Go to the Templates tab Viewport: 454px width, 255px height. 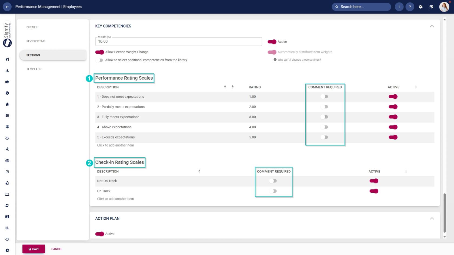34,69
